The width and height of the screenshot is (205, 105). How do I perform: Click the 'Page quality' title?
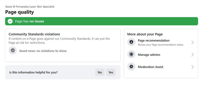(19, 12)
